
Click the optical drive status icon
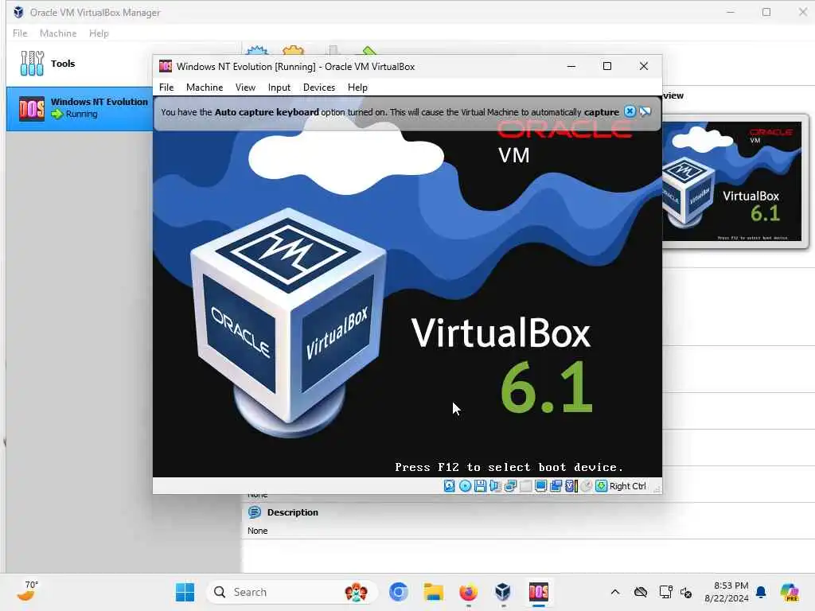465,486
